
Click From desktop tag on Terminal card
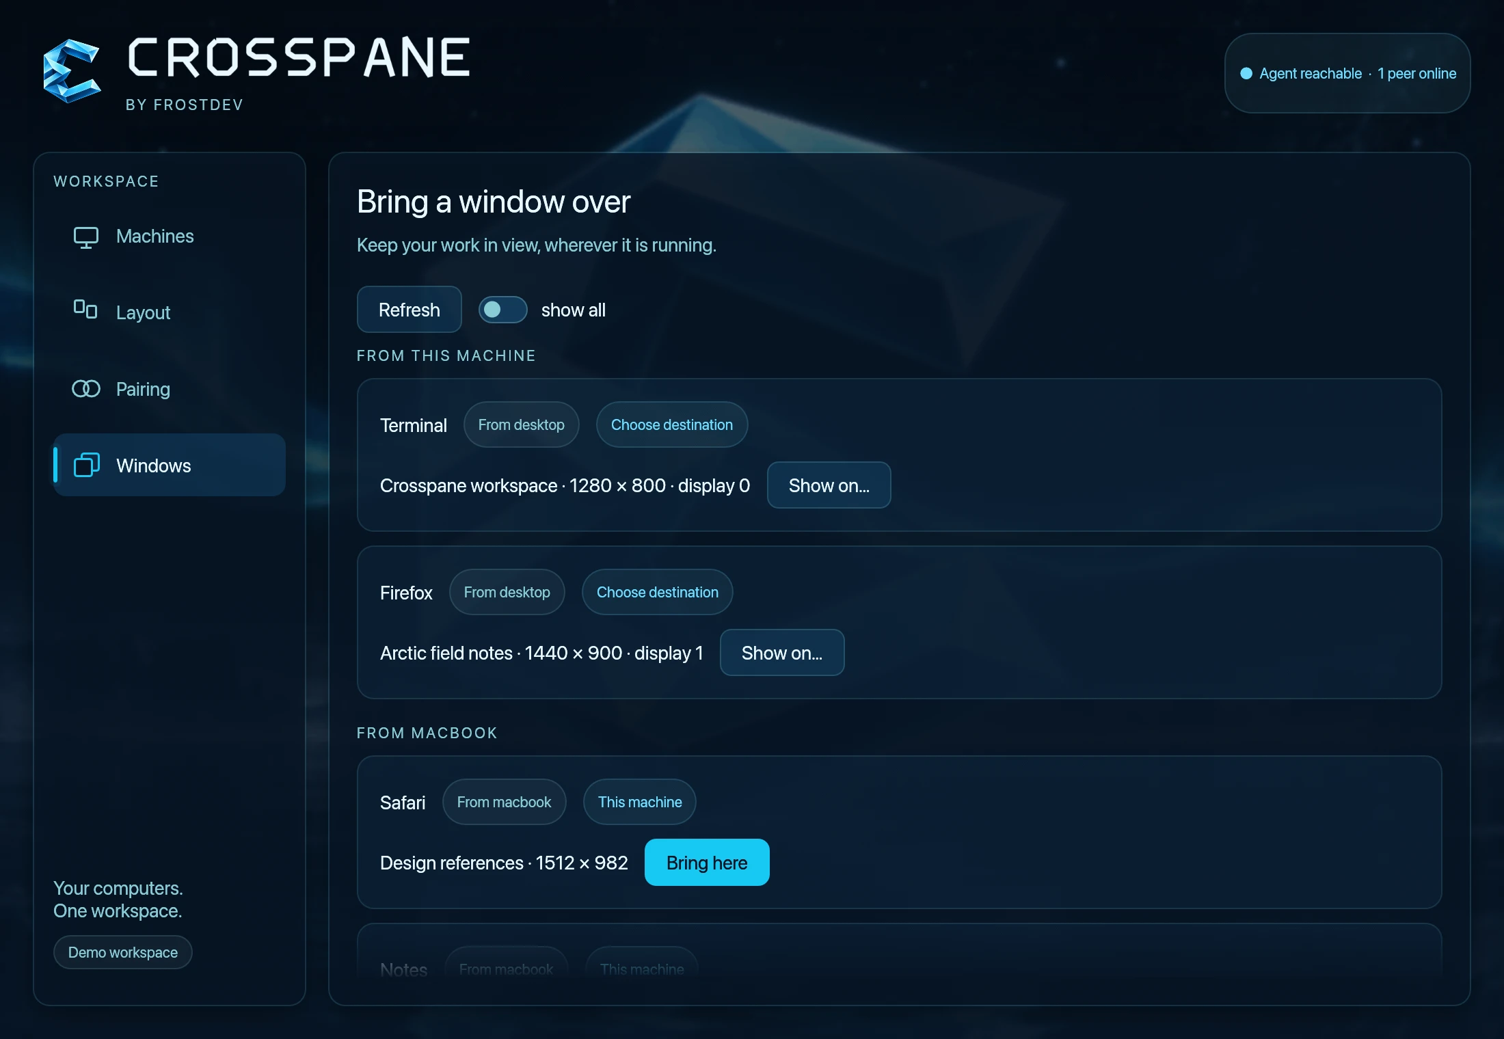tap(522, 424)
